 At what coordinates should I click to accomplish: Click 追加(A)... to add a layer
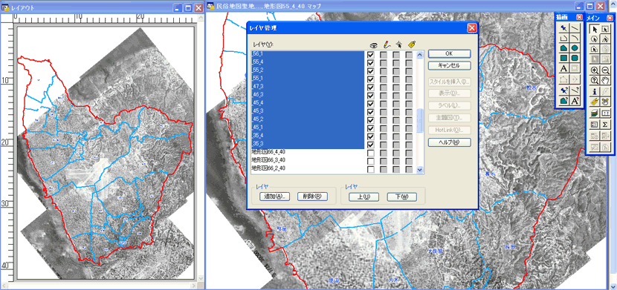274,197
